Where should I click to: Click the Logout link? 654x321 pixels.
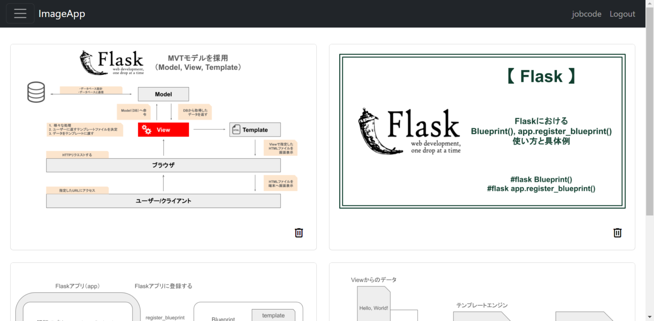pyautogui.click(x=622, y=14)
